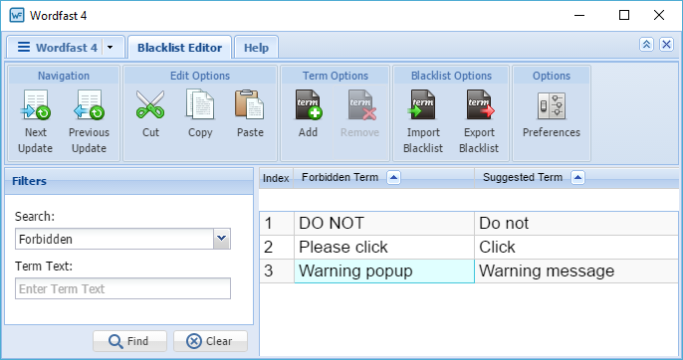Click the Clear button
Image resolution: width=683 pixels, height=360 pixels.
pyautogui.click(x=210, y=341)
